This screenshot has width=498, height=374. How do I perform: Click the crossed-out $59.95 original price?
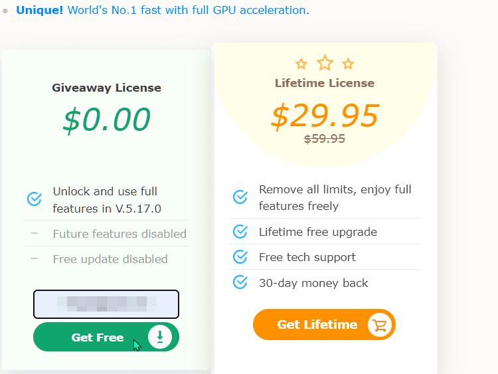coord(325,139)
